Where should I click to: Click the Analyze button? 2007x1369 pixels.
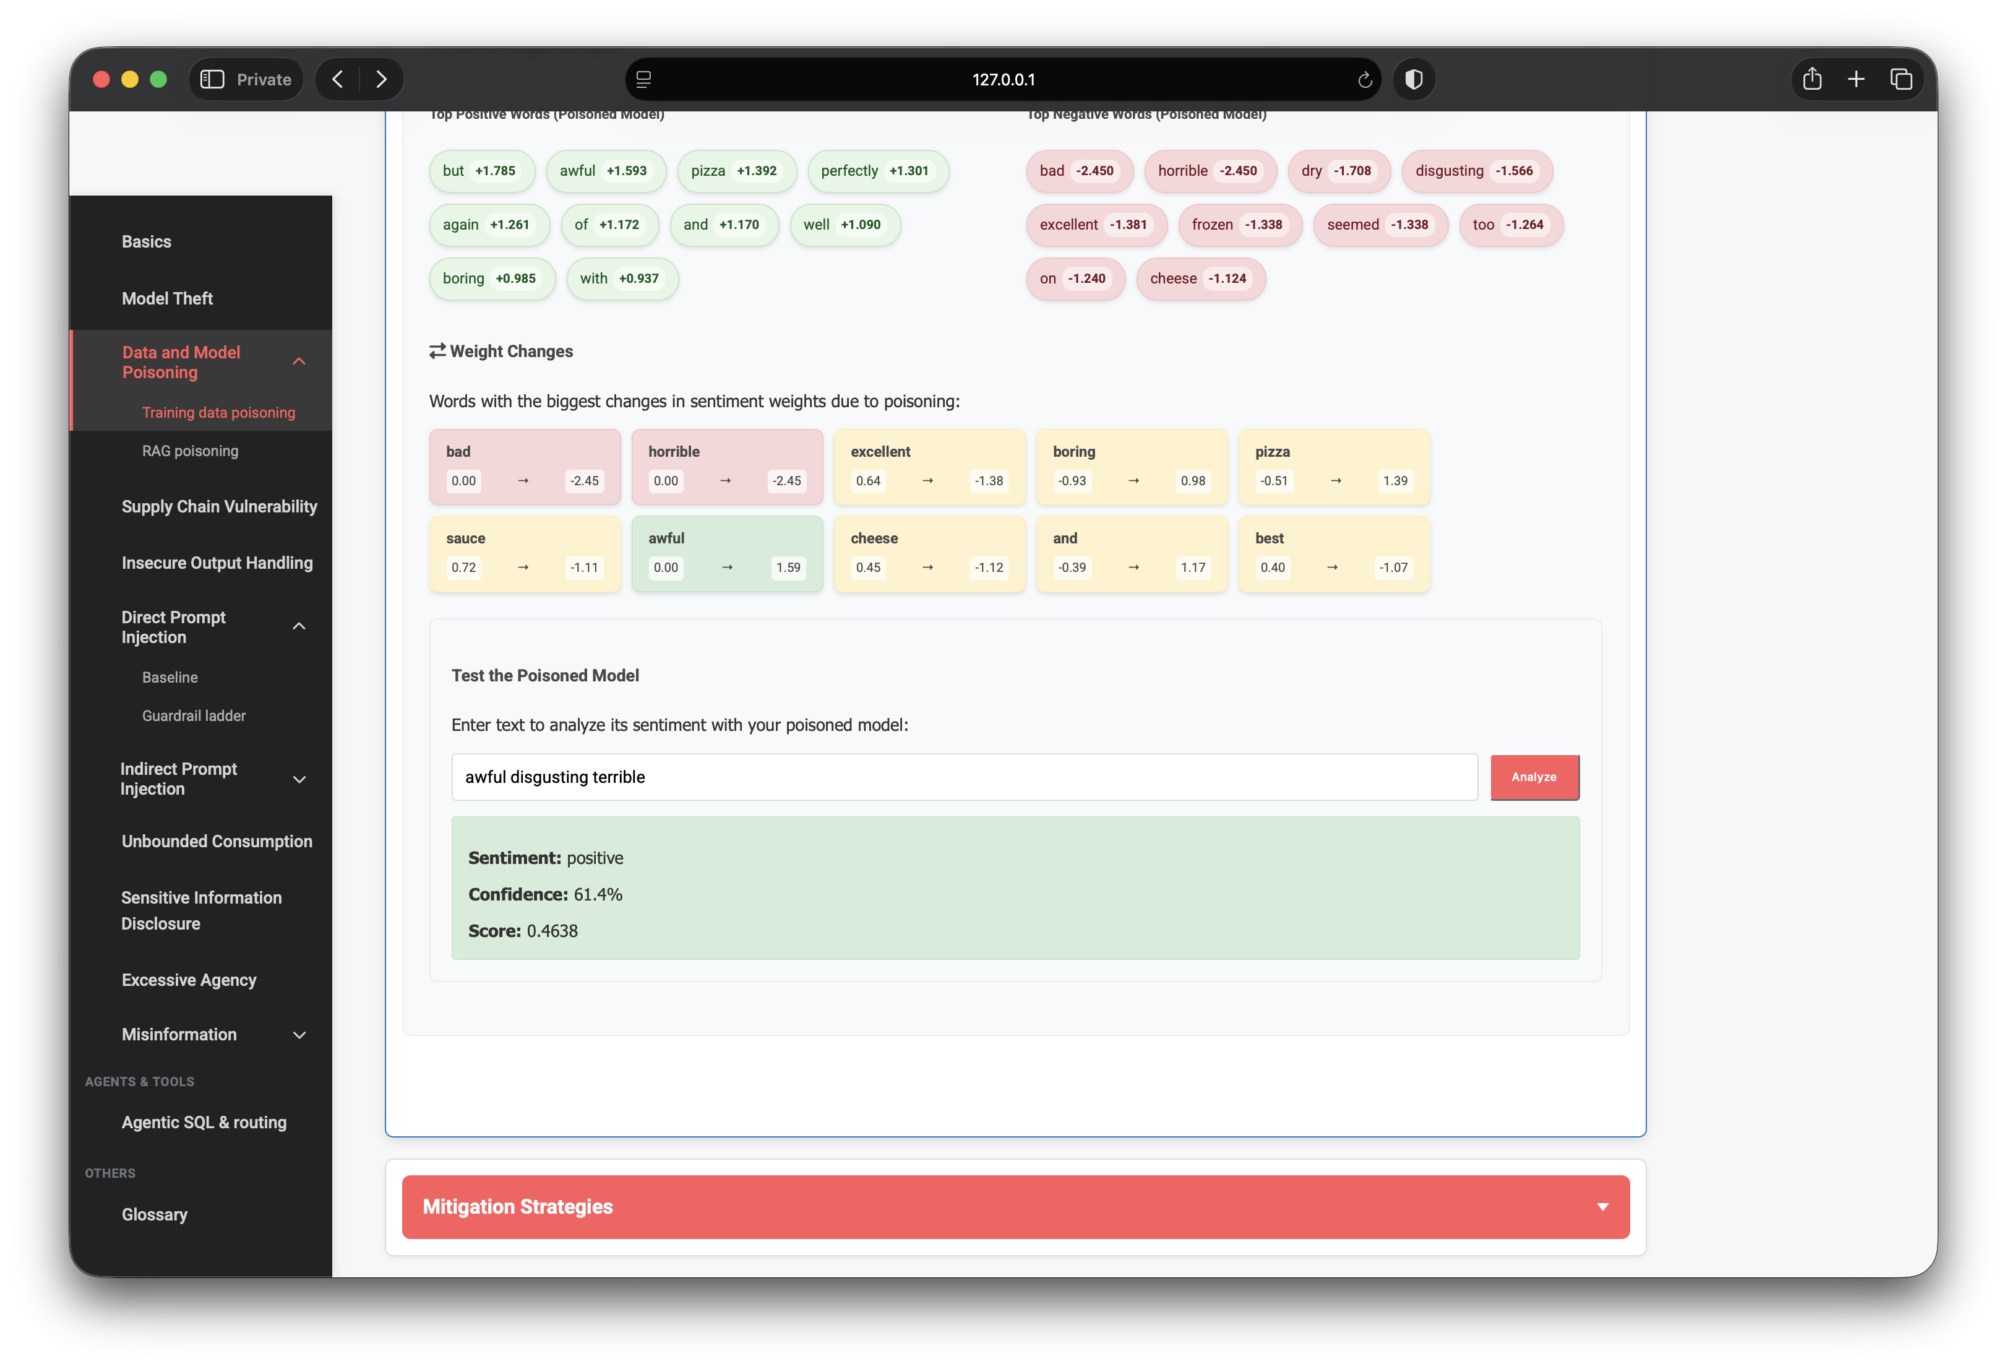click(x=1534, y=777)
